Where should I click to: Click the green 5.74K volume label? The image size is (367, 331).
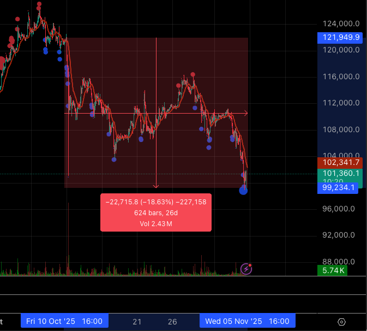(332, 270)
